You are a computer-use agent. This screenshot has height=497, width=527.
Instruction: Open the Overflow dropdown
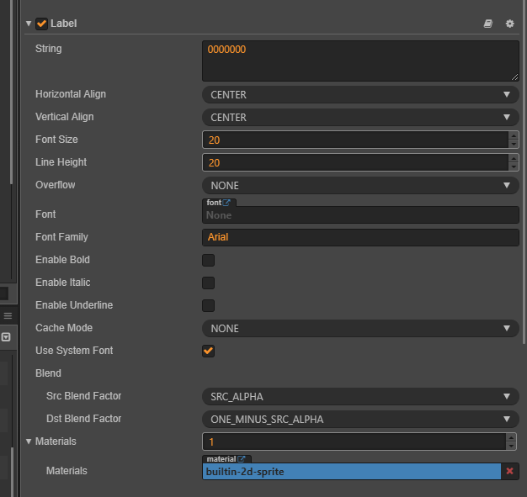[360, 186]
